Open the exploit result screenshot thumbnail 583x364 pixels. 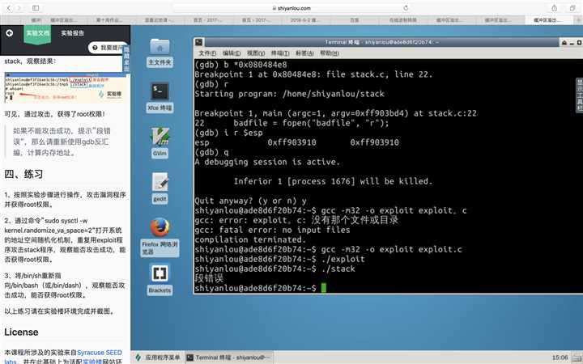pos(67,87)
